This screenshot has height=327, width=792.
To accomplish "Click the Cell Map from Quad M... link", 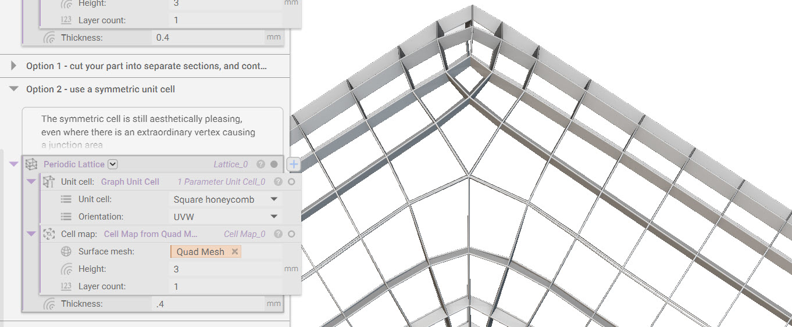I will 151,234.
